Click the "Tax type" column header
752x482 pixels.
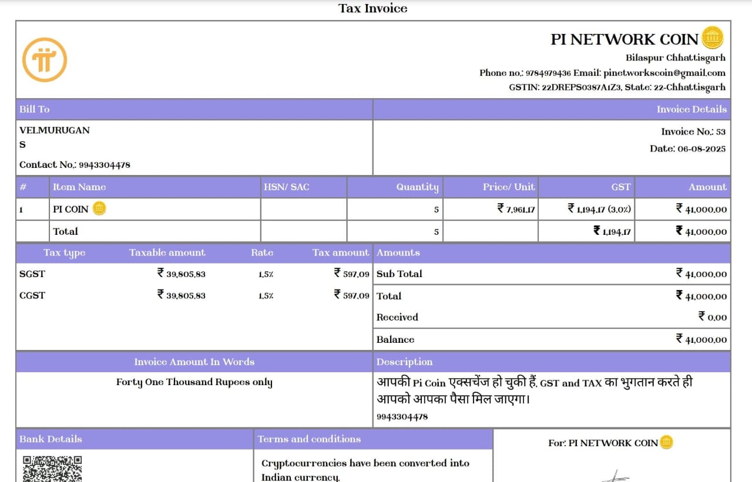64,253
